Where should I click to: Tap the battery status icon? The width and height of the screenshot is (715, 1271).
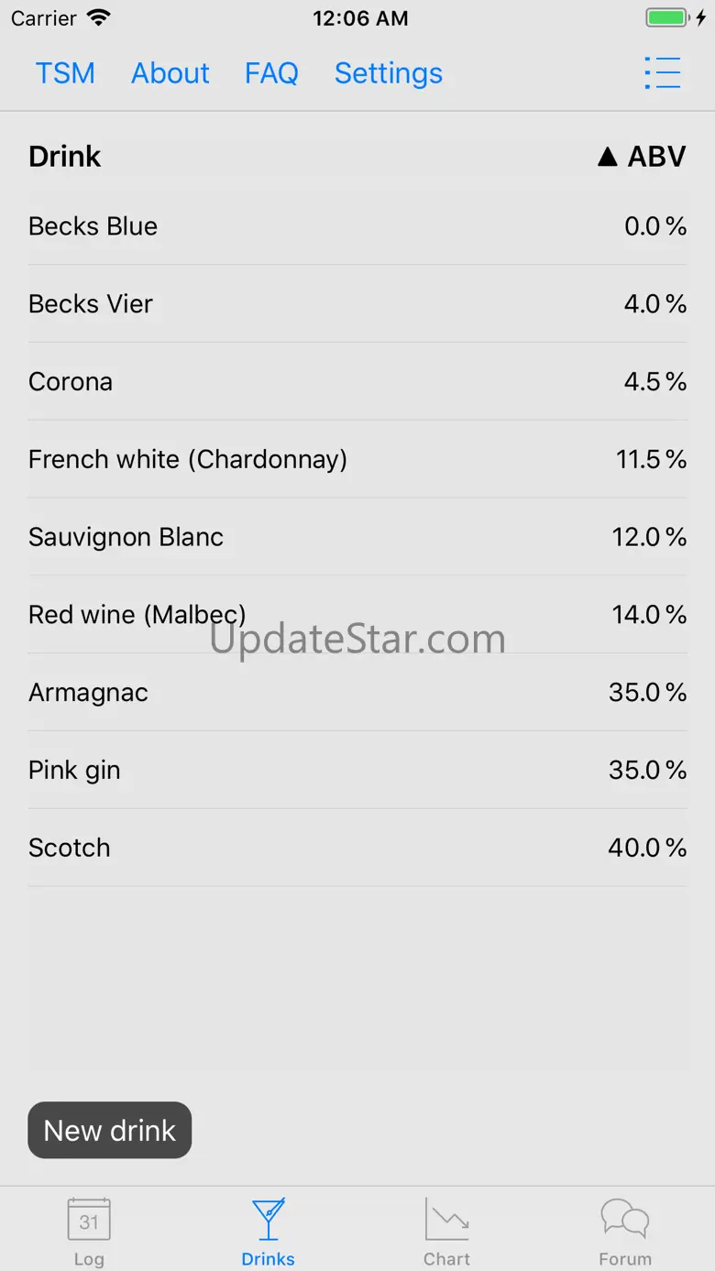(x=666, y=17)
